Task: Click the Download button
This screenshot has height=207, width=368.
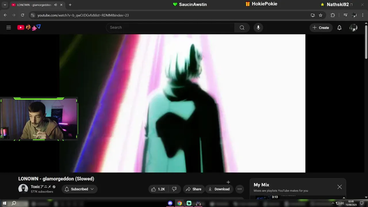Action: click(x=219, y=189)
